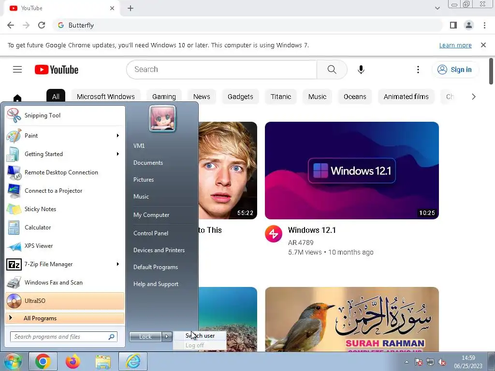This screenshot has width=495, height=371.
Task: Click Chrome profile avatar icon
Action: (469, 25)
